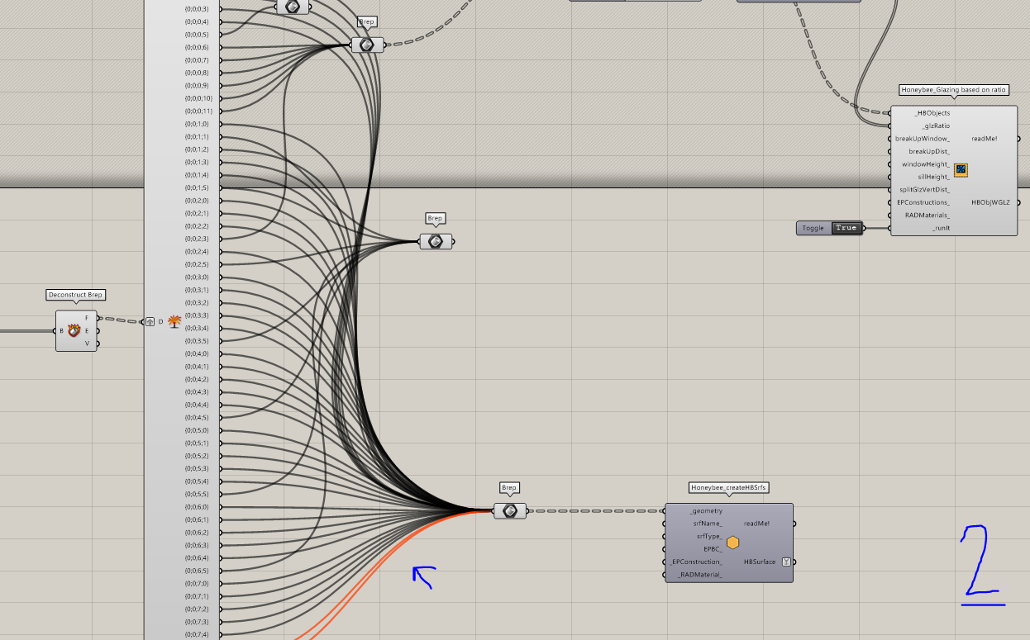Click the RADMaterials_ input label
1030x640 pixels.
927,215
